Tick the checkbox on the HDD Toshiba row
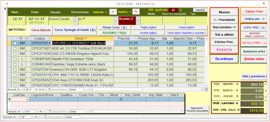Screen dimensions: 270x122 pyautogui.click(x=15, y=49)
